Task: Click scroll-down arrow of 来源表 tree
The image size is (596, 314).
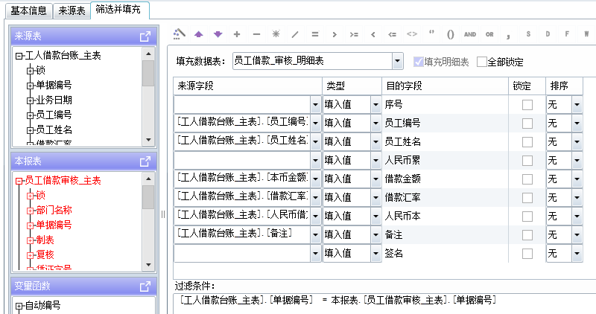Action: pos(148,140)
